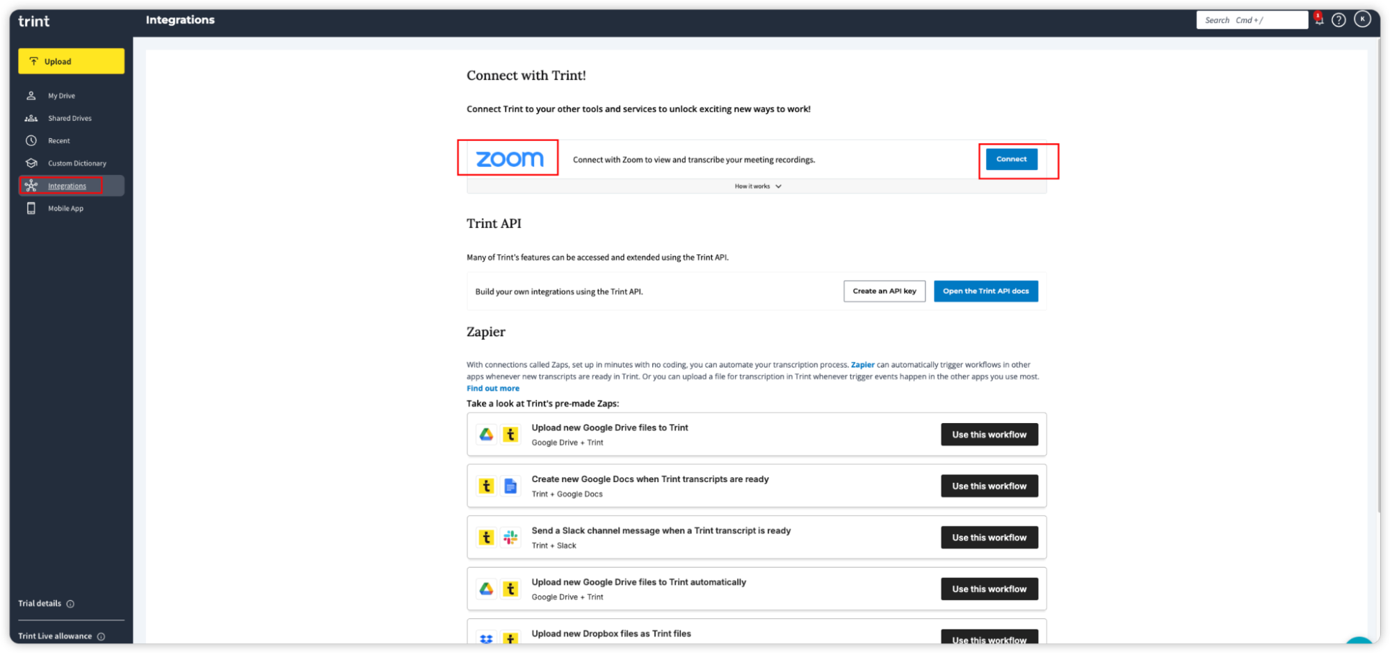This screenshot has height=653, width=1390.
Task: Click Google Docs icon in Zap row
Action: click(510, 486)
